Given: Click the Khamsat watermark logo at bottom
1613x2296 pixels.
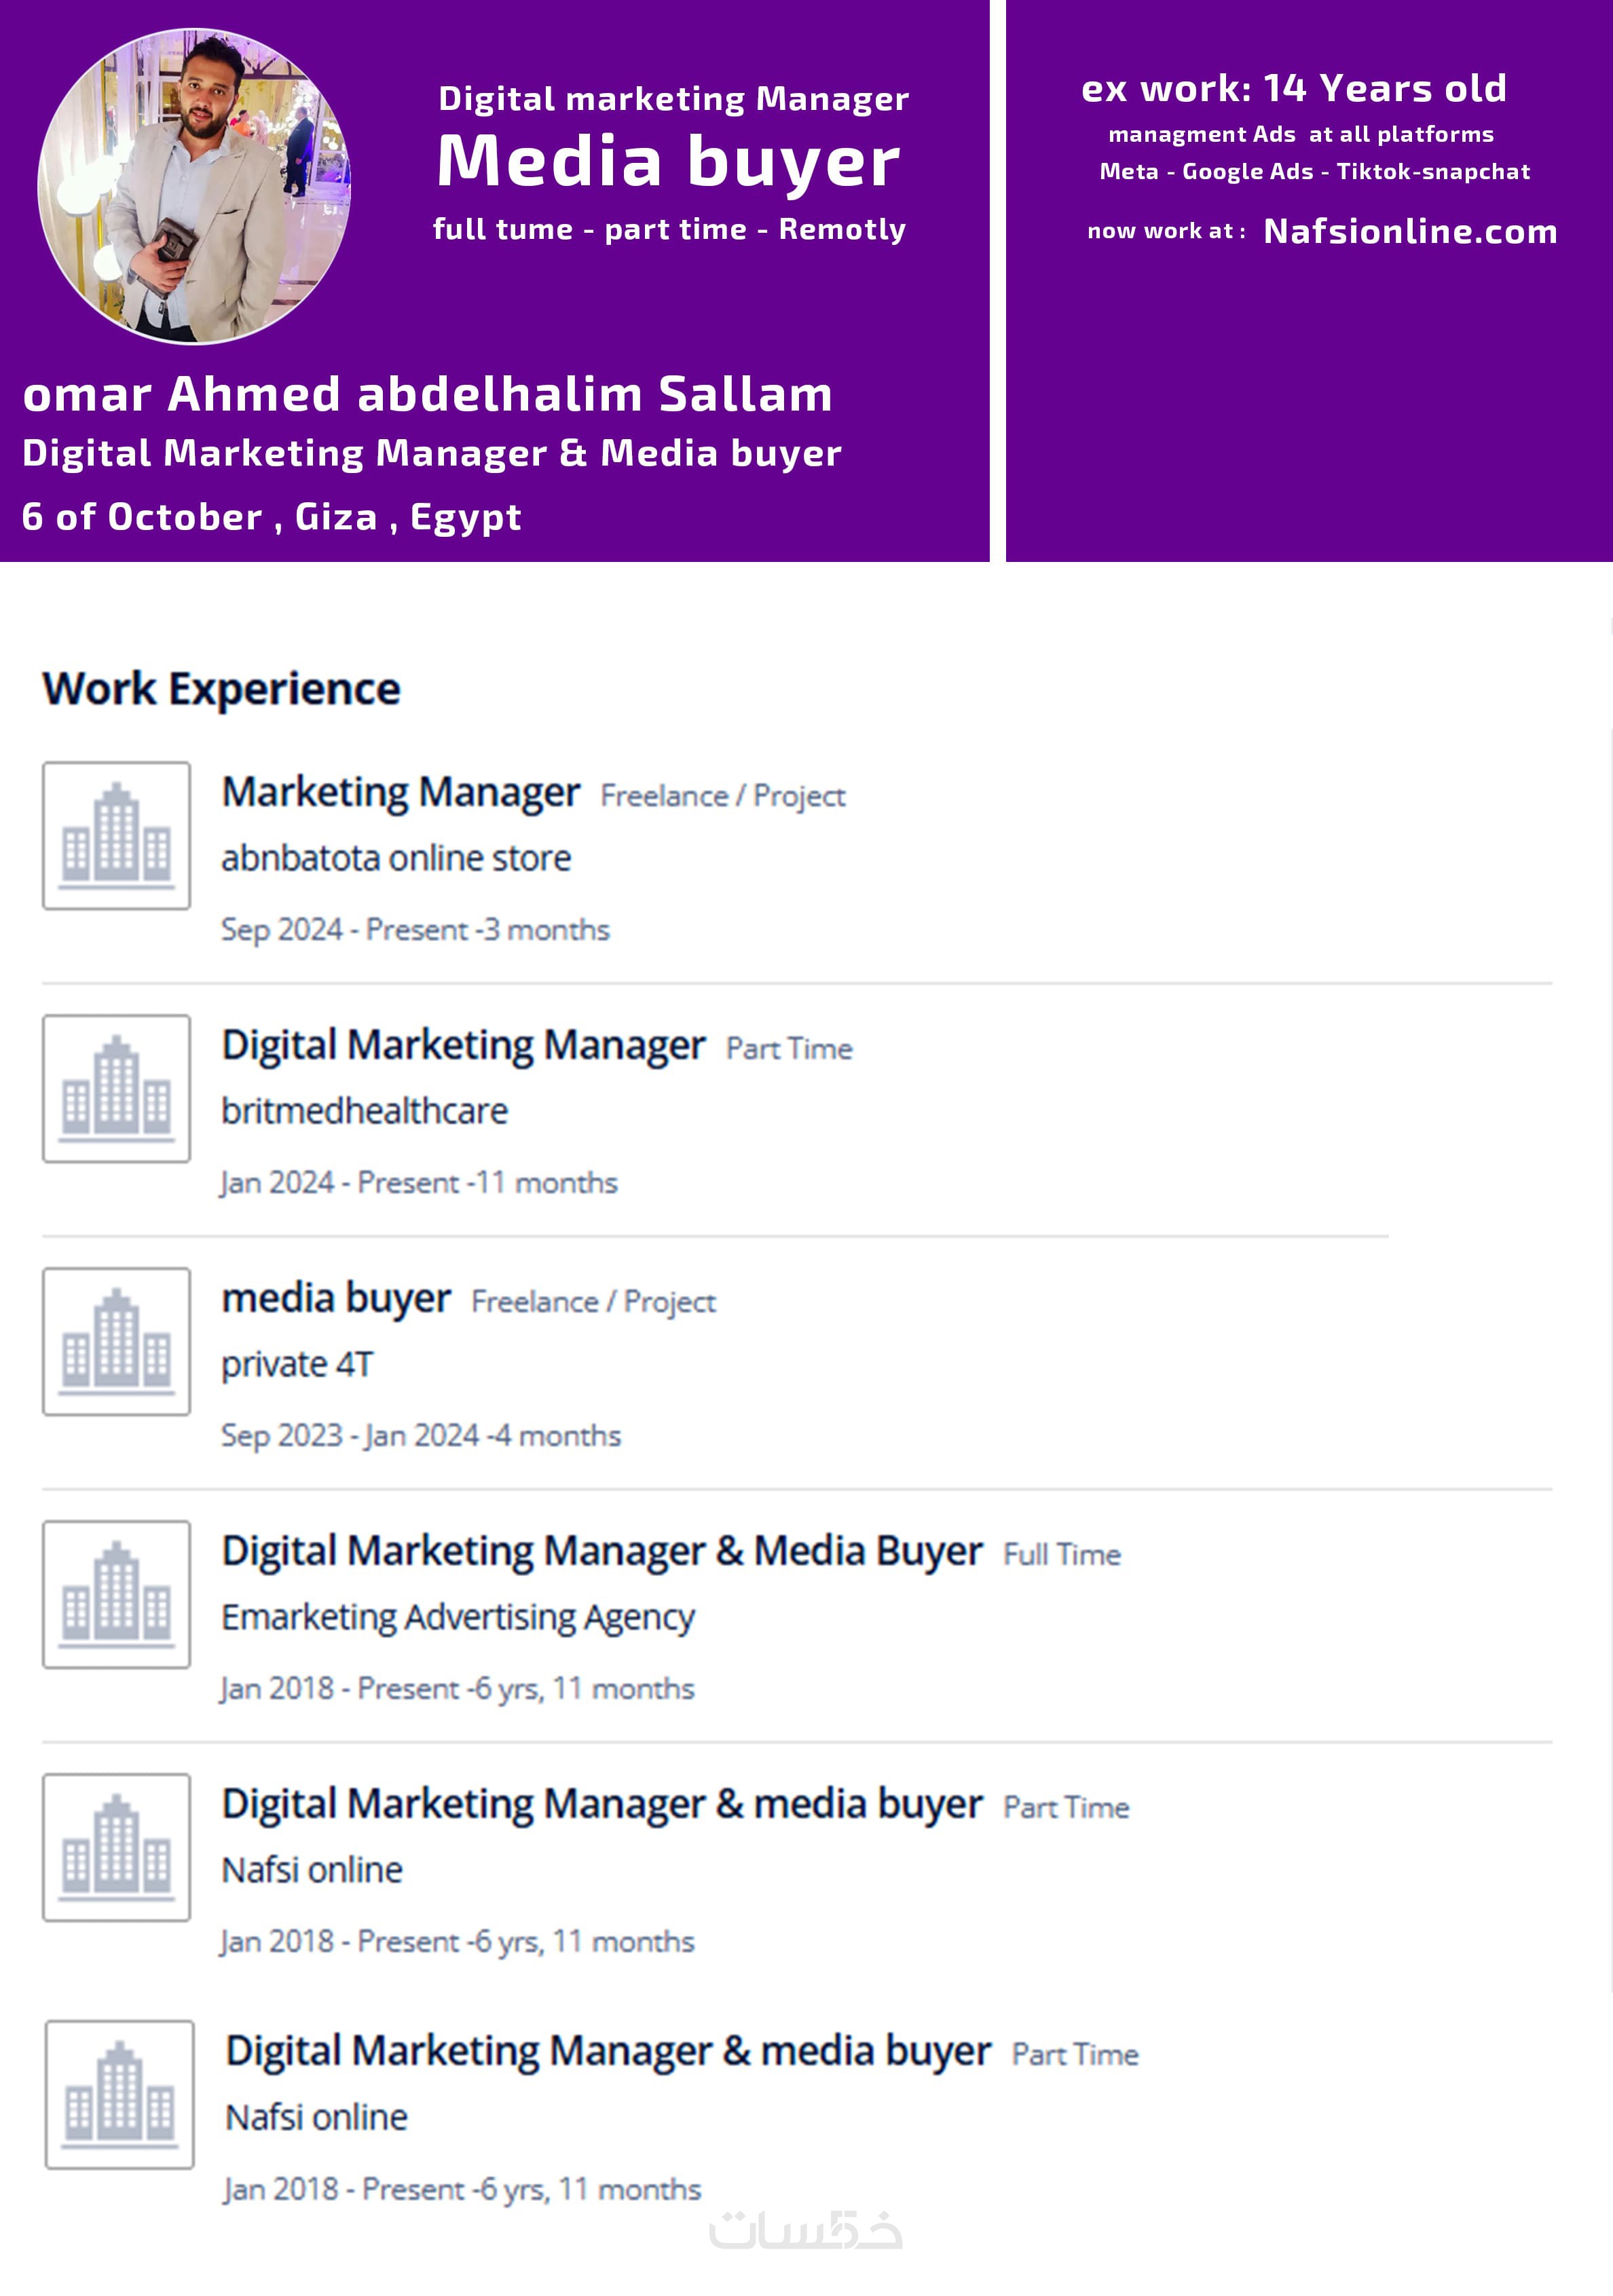Looking at the screenshot, I should 805,2231.
